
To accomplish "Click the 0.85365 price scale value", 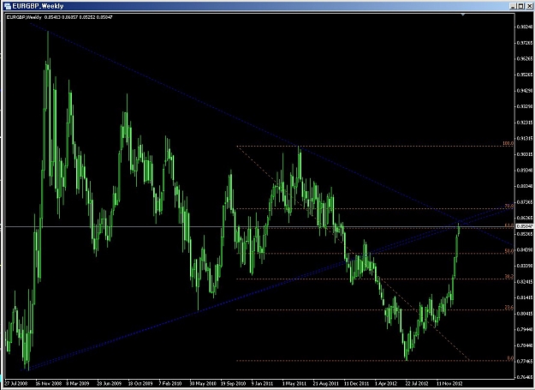I will [525, 234].
